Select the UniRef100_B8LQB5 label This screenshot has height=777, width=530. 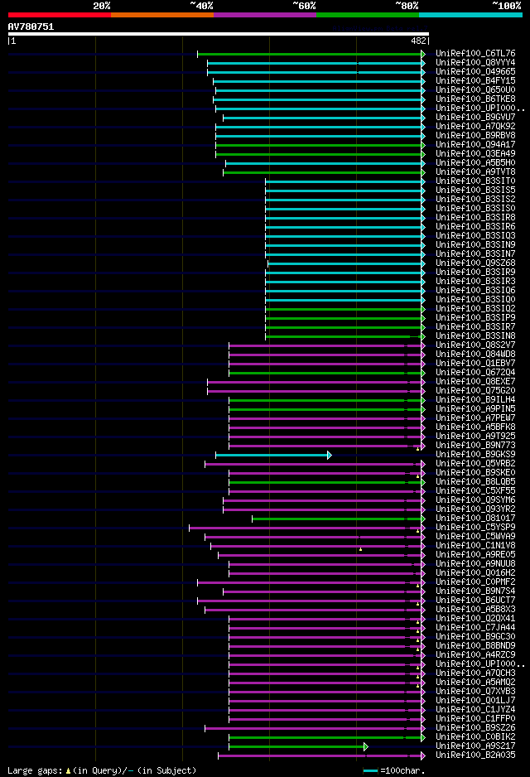475,481
